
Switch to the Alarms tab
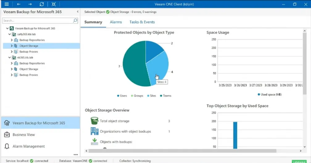[116, 22]
